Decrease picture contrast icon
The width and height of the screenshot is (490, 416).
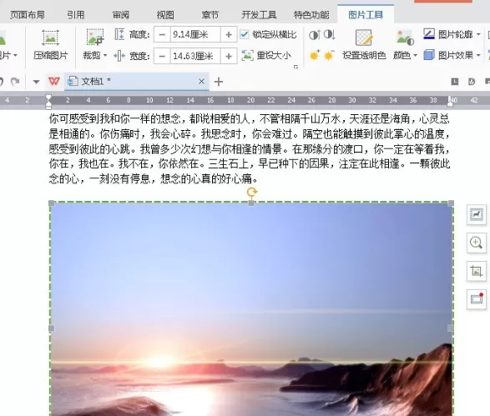330,35
